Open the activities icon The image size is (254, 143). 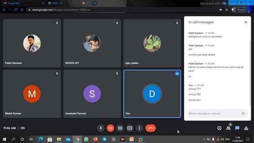(x=246, y=128)
